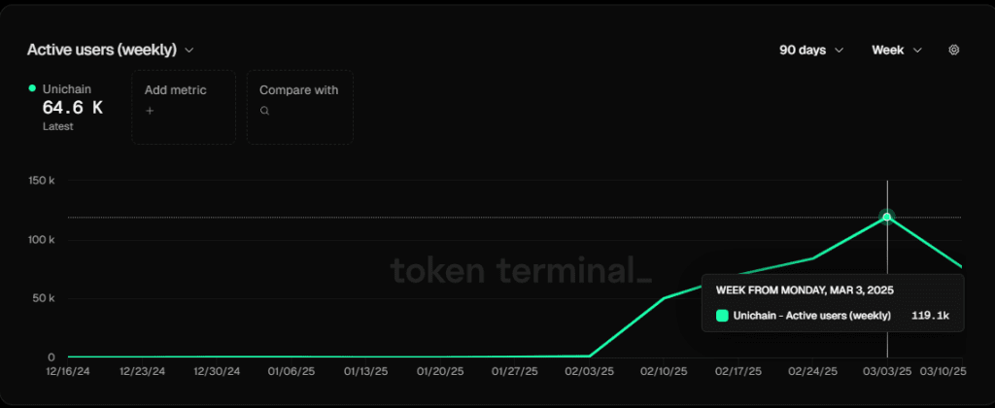Click the 02/24/25 date on the x-axis
This screenshot has height=408, width=995.
(813, 371)
